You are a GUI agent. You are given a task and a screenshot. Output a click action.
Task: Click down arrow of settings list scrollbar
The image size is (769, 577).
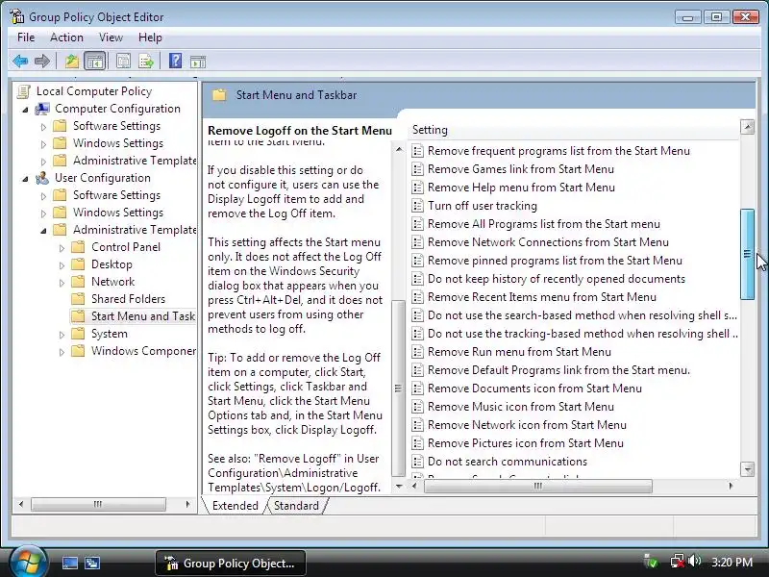coord(747,469)
